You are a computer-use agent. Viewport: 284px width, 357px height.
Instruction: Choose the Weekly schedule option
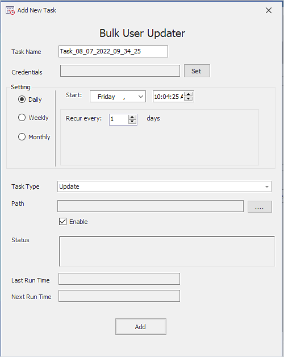click(x=33, y=118)
